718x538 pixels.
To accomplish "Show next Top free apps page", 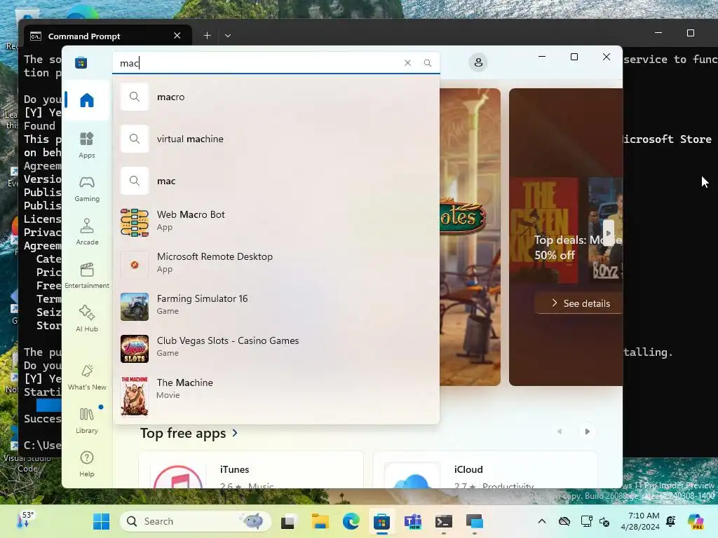I will [588, 432].
